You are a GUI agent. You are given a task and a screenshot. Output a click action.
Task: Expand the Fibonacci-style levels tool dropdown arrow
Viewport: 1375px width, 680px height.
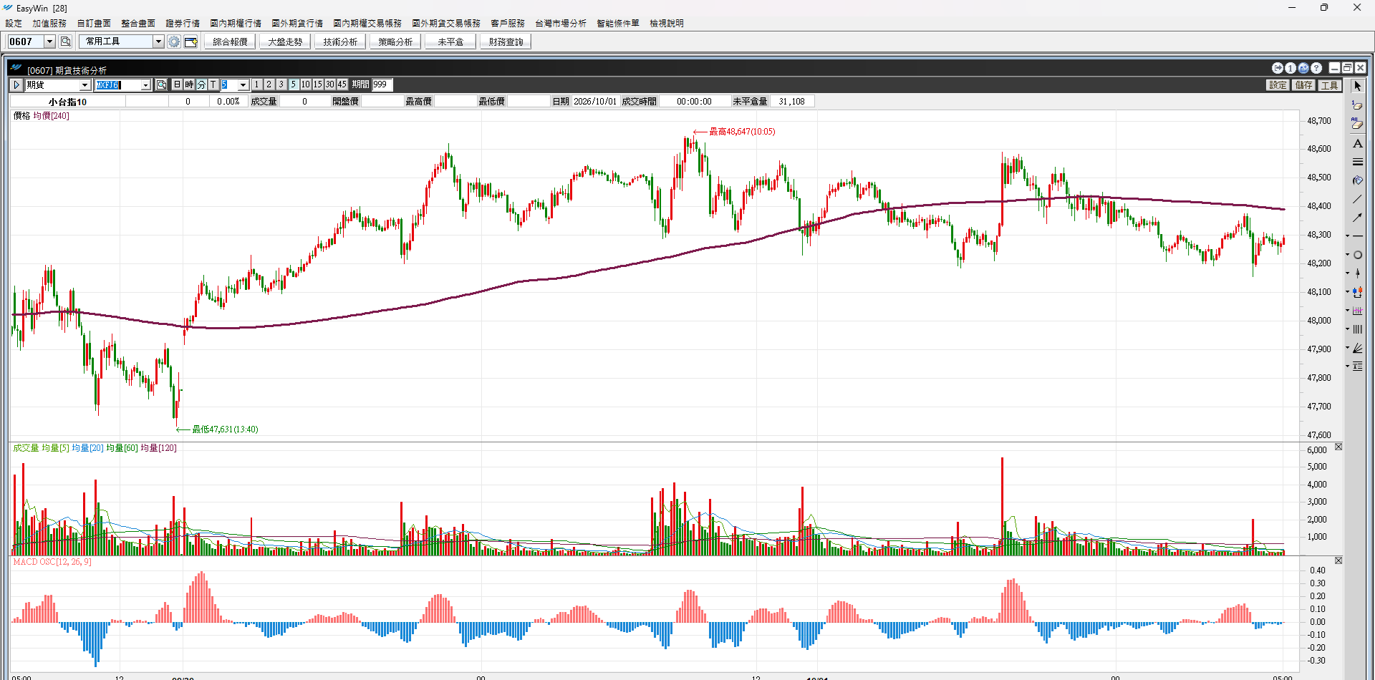1347,366
